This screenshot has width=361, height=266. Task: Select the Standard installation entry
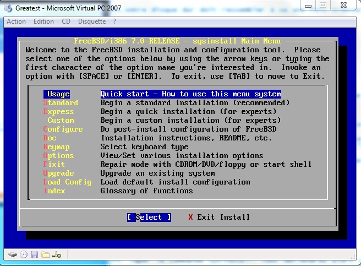point(61,102)
